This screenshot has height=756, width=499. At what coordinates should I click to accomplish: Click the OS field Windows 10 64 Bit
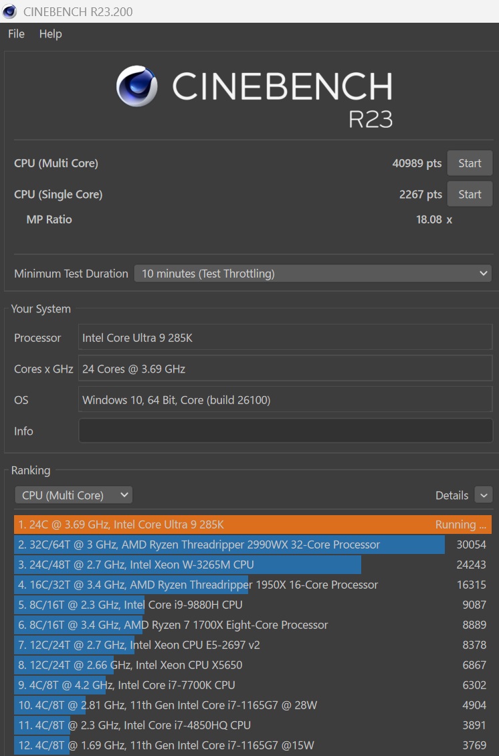[x=286, y=399]
